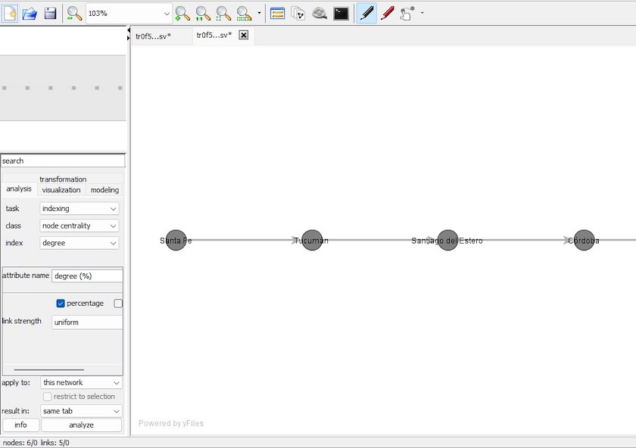
Task: Create a new network file
Action: click(10, 13)
